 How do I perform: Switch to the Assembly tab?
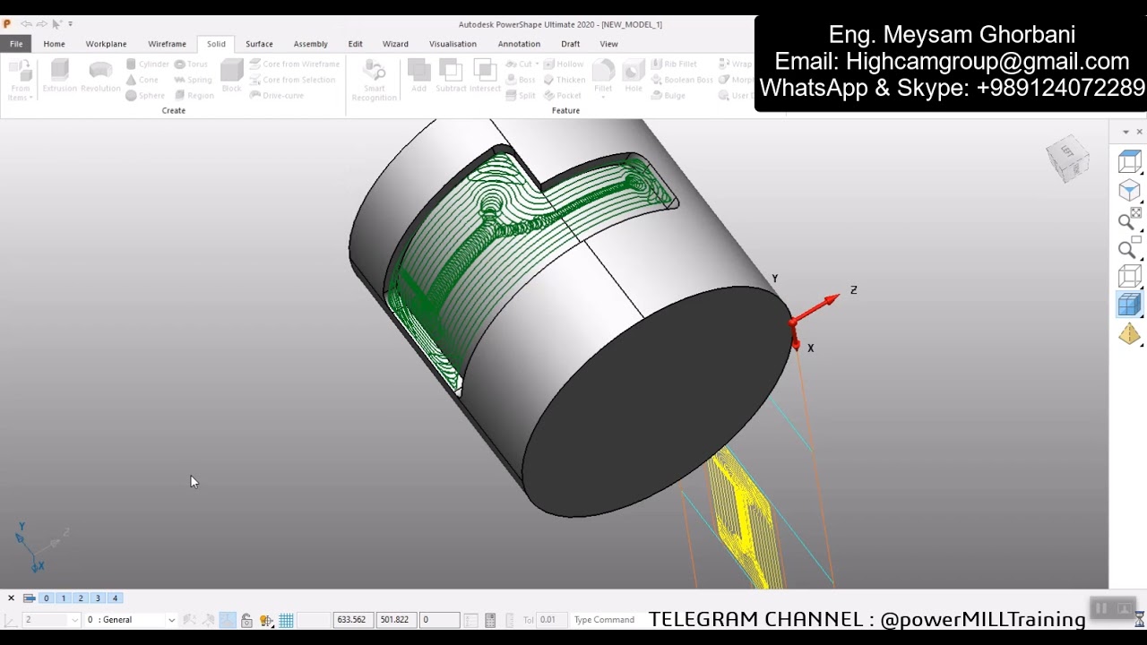click(x=311, y=44)
